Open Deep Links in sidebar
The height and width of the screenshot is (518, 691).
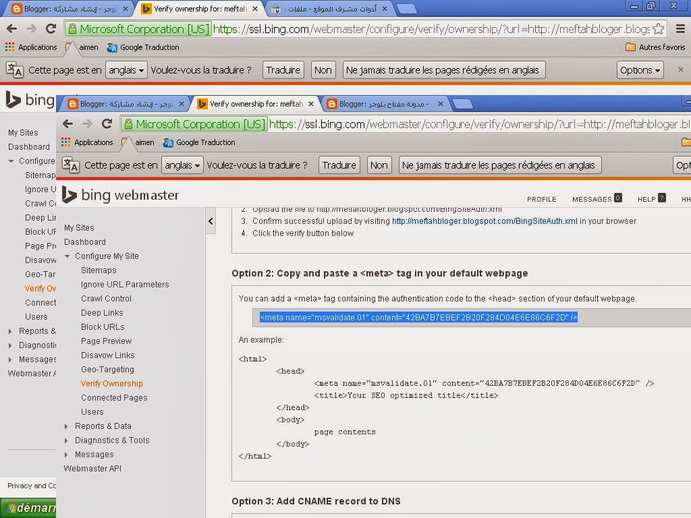pos(102,313)
